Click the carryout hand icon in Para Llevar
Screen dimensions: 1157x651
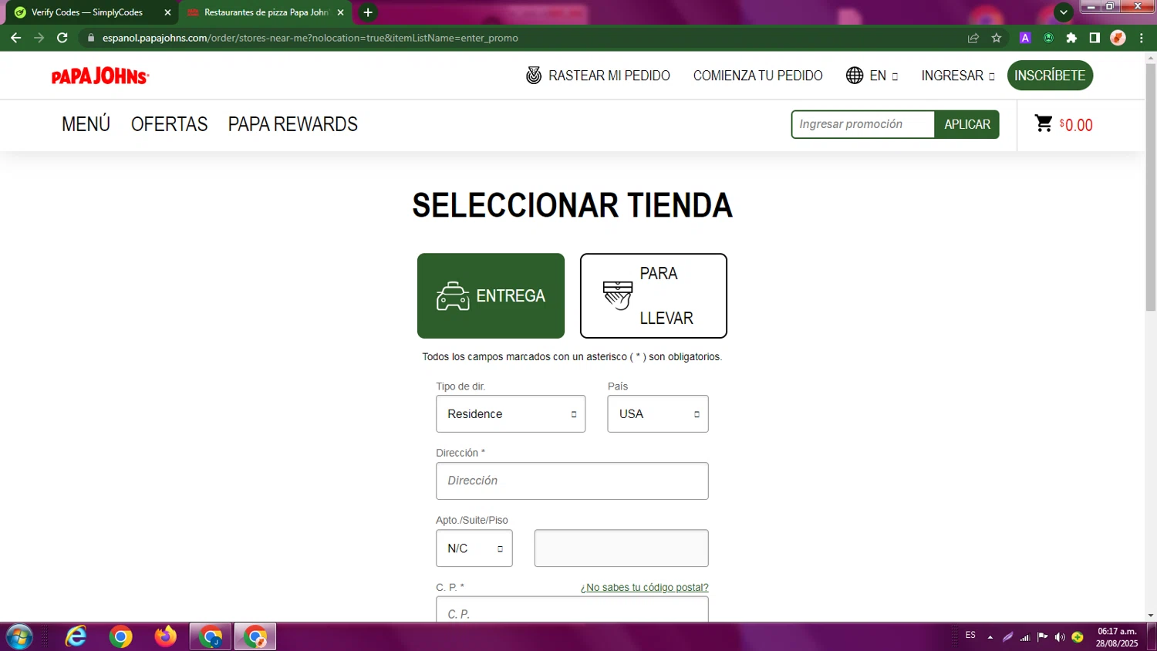pos(618,295)
